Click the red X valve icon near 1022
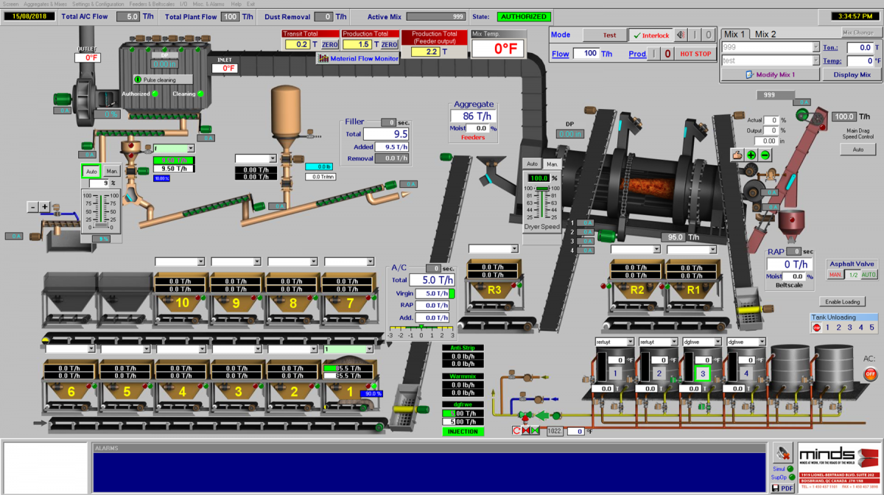Screen dimensions: 884x495 click(x=526, y=431)
